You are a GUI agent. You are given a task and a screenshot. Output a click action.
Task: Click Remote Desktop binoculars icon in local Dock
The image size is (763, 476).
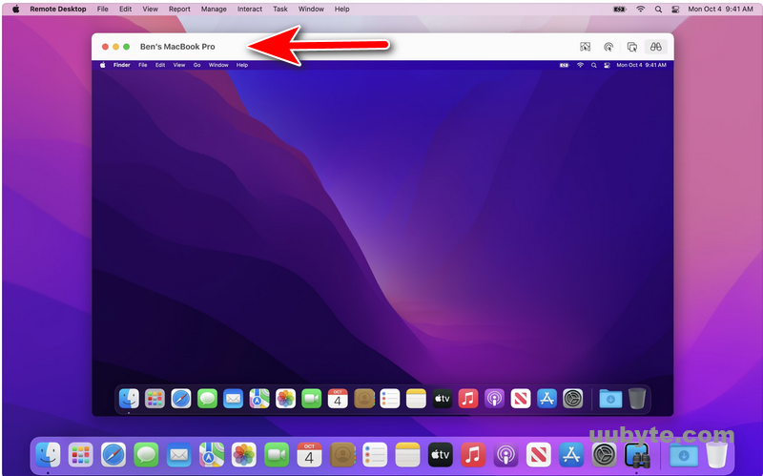[x=637, y=456]
